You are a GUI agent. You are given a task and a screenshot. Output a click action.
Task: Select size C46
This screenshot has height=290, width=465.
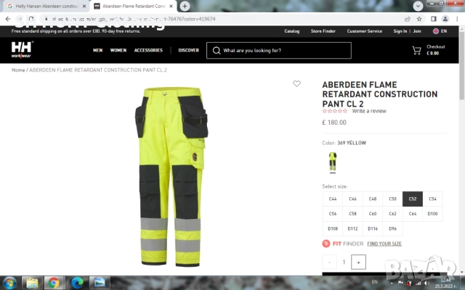point(352,199)
